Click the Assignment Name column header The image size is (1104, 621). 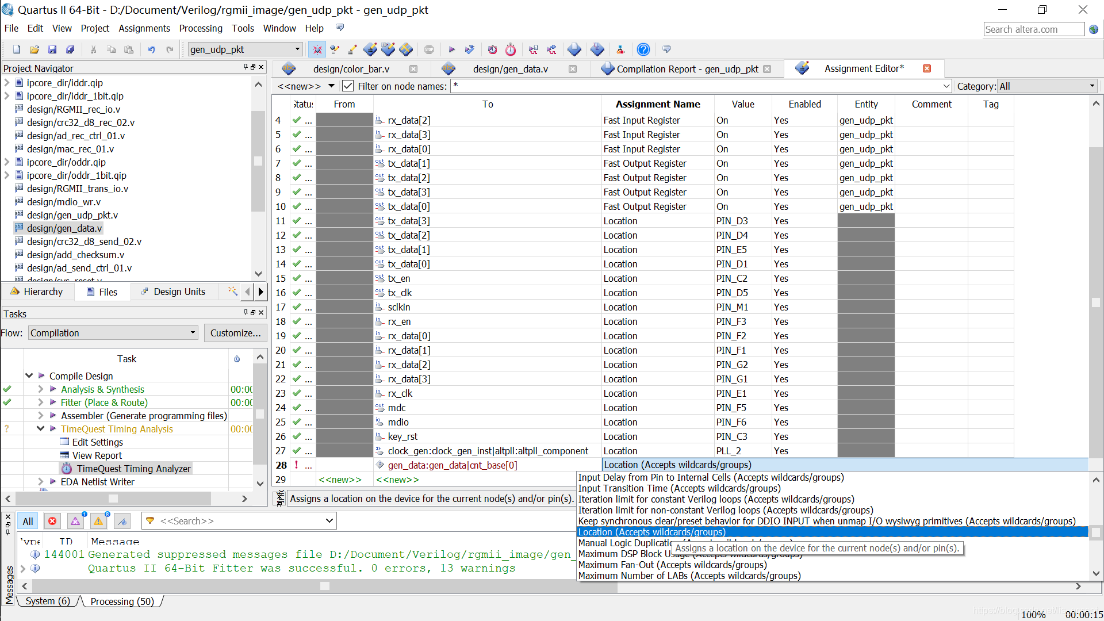658,104
